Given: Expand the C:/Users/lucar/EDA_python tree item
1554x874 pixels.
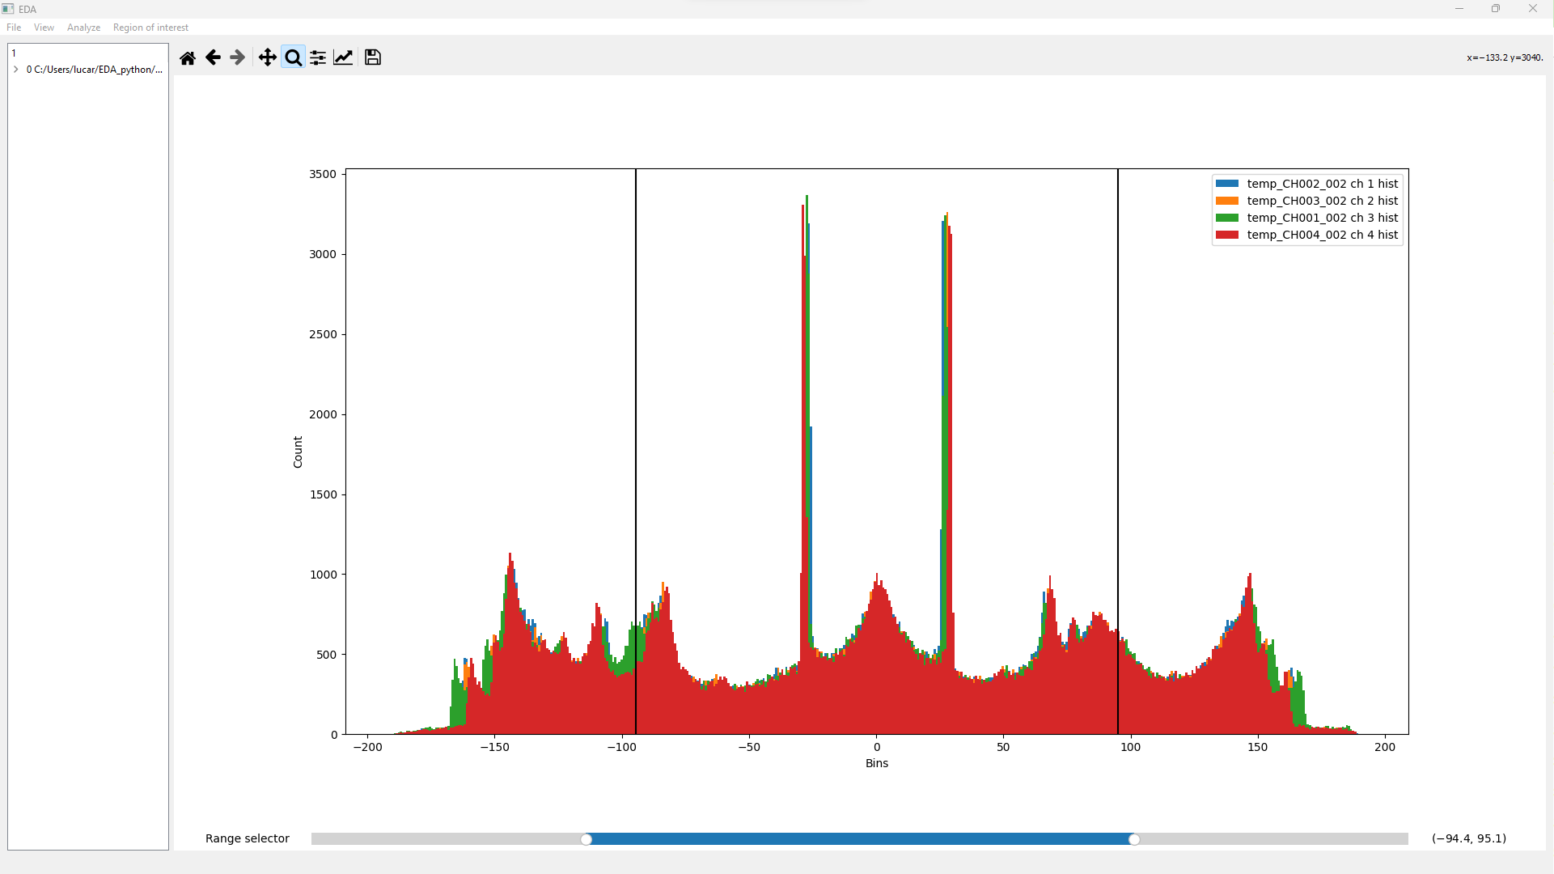Looking at the screenshot, I should point(16,70).
